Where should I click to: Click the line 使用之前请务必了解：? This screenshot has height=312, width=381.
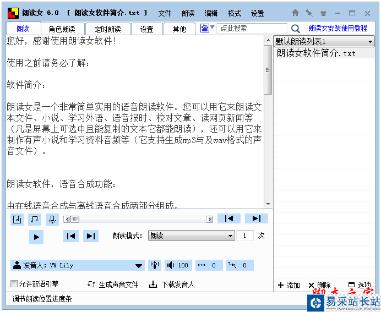(48, 63)
